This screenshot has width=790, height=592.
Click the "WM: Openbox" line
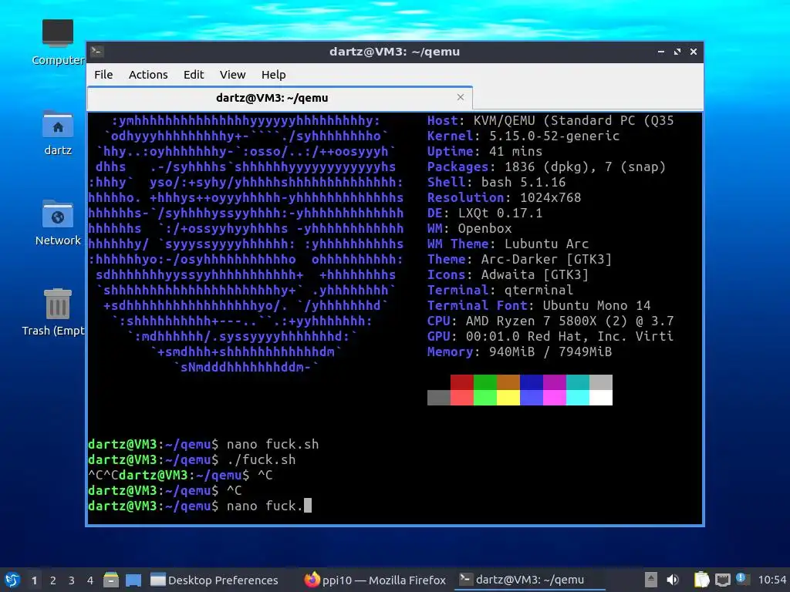coord(470,228)
